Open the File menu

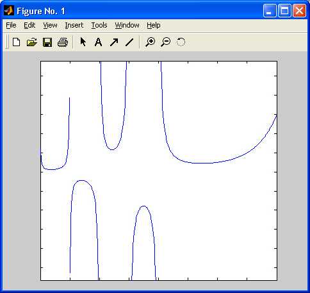(x=11, y=25)
